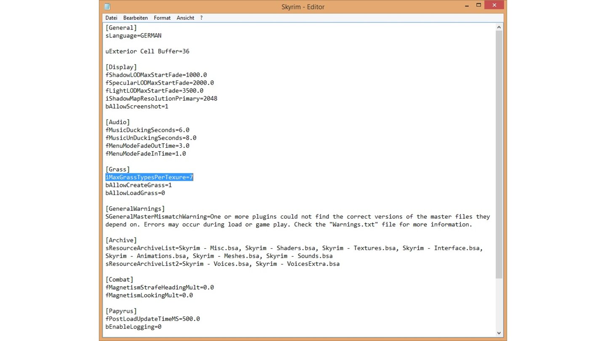Click the [Display] section header
Viewport: 606px width, 341px height.
(121, 67)
